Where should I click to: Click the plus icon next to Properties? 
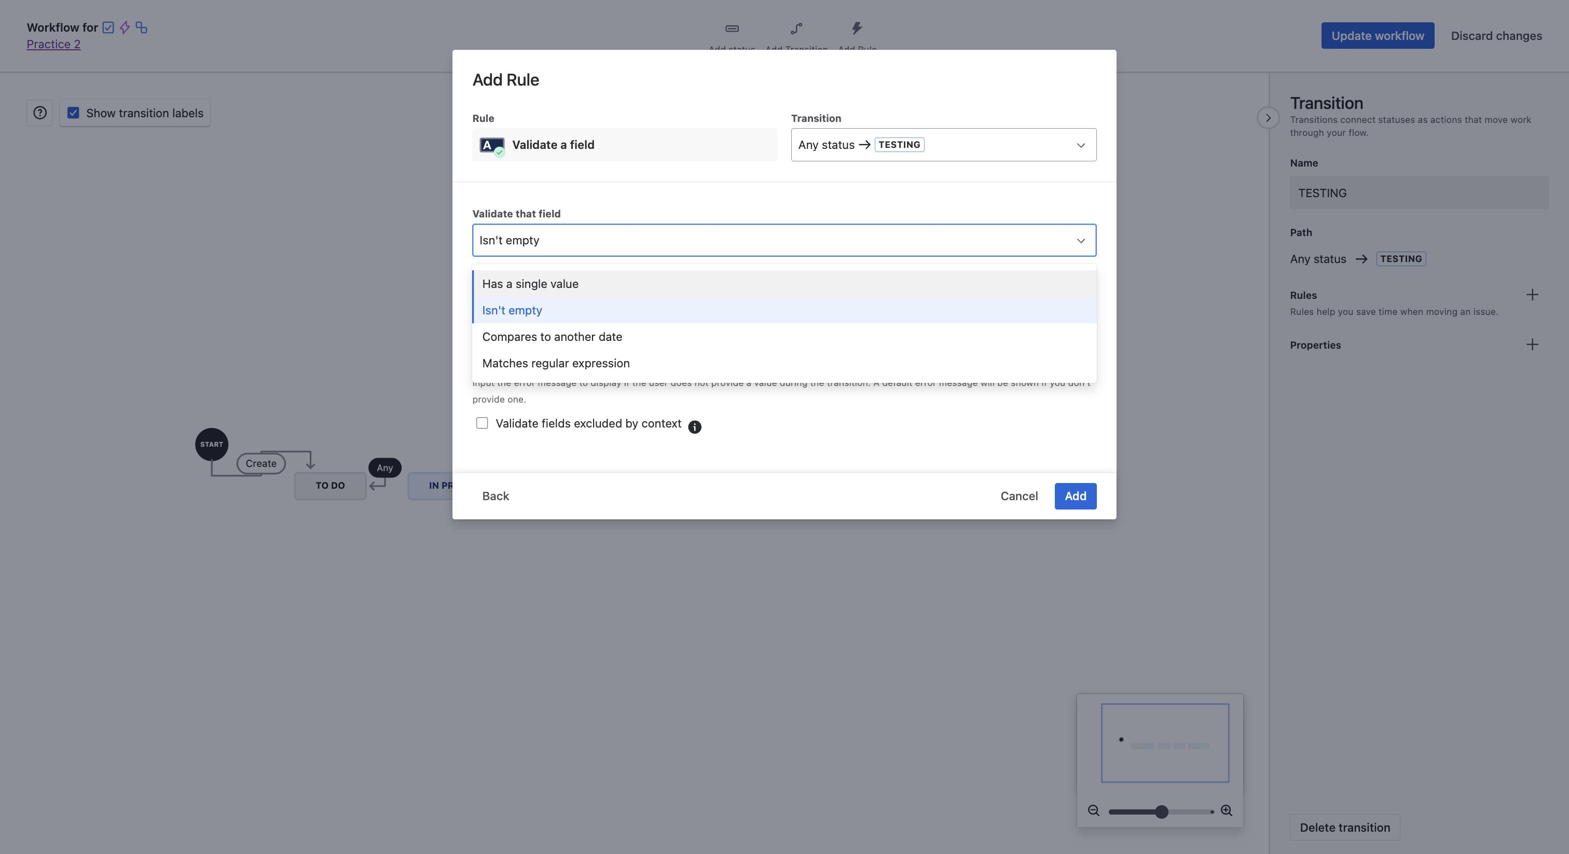pyautogui.click(x=1533, y=345)
